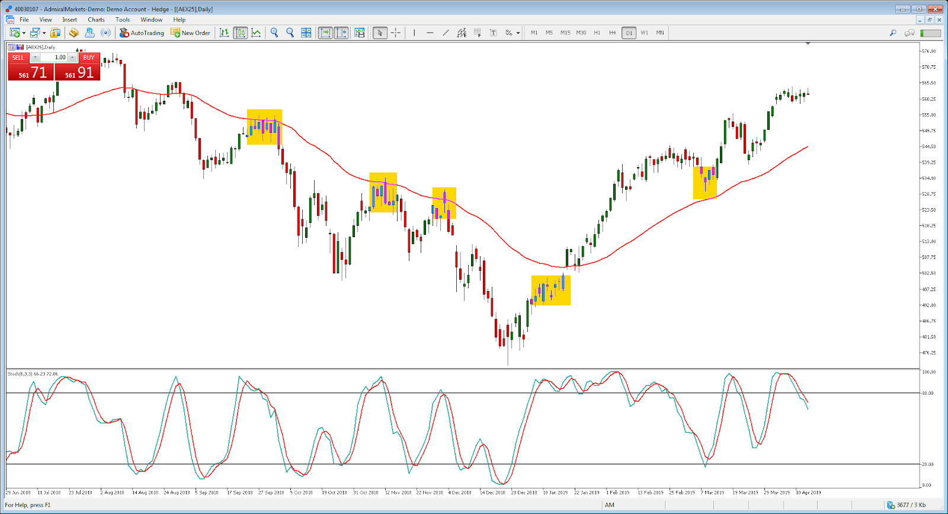Expand the new chart dropdown arrow
This screenshot has height=514, width=948.
[24, 33]
